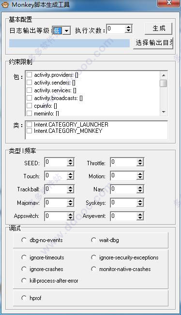Open the log output level dropdown
181x315 pixels.
pos(66,31)
